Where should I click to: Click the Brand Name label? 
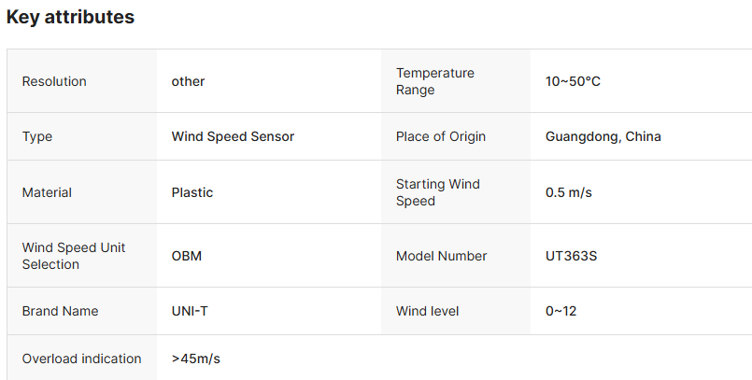point(60,311)
